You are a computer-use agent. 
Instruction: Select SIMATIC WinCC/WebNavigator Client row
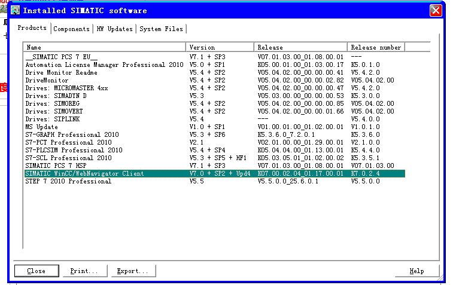215,173
